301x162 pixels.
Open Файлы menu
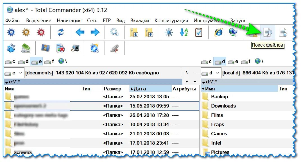click(x=13, y=20)
